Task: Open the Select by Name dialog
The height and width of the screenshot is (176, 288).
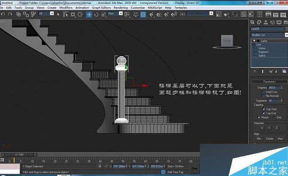Action: click(x=65, y=14)
